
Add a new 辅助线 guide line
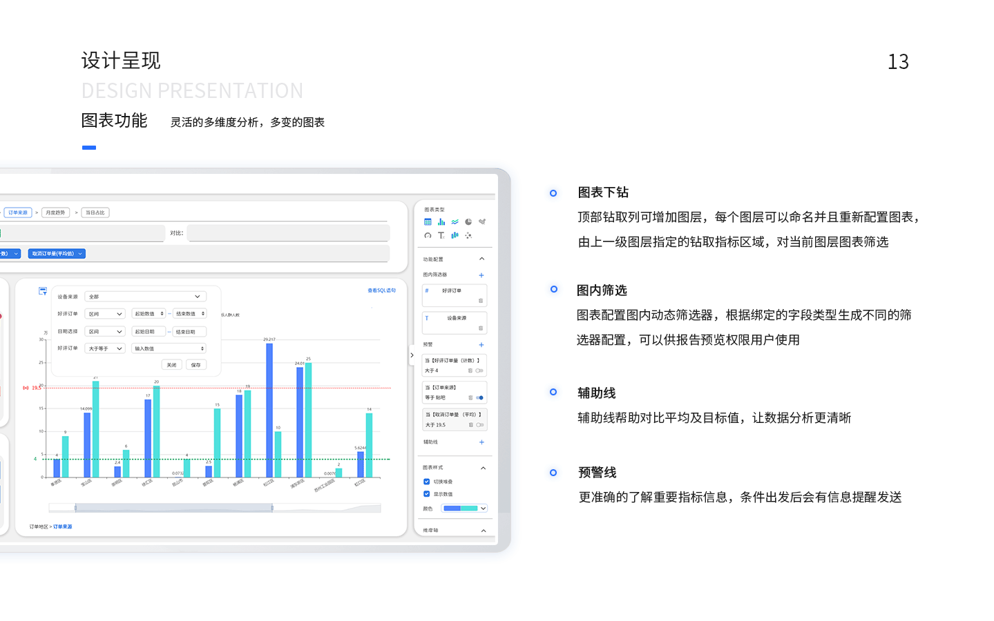pos(481,442)
